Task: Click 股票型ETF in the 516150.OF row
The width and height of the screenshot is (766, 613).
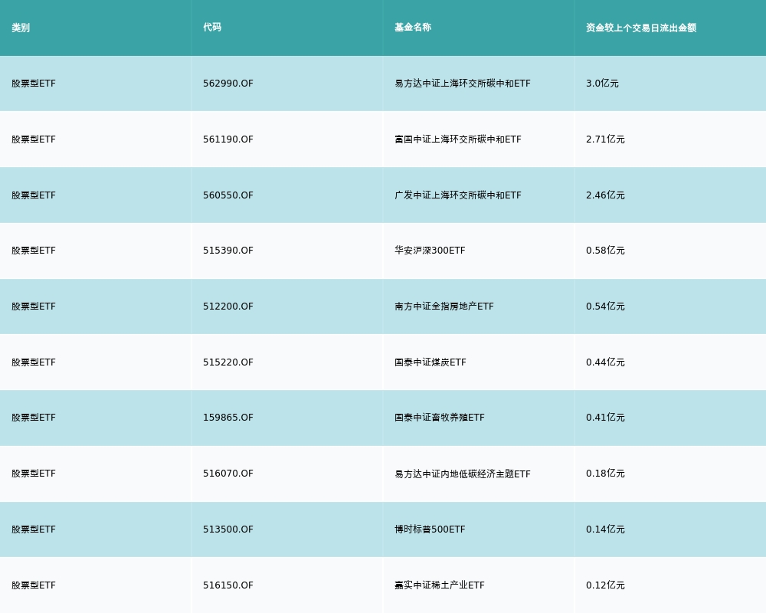Action: click(34, 585)
